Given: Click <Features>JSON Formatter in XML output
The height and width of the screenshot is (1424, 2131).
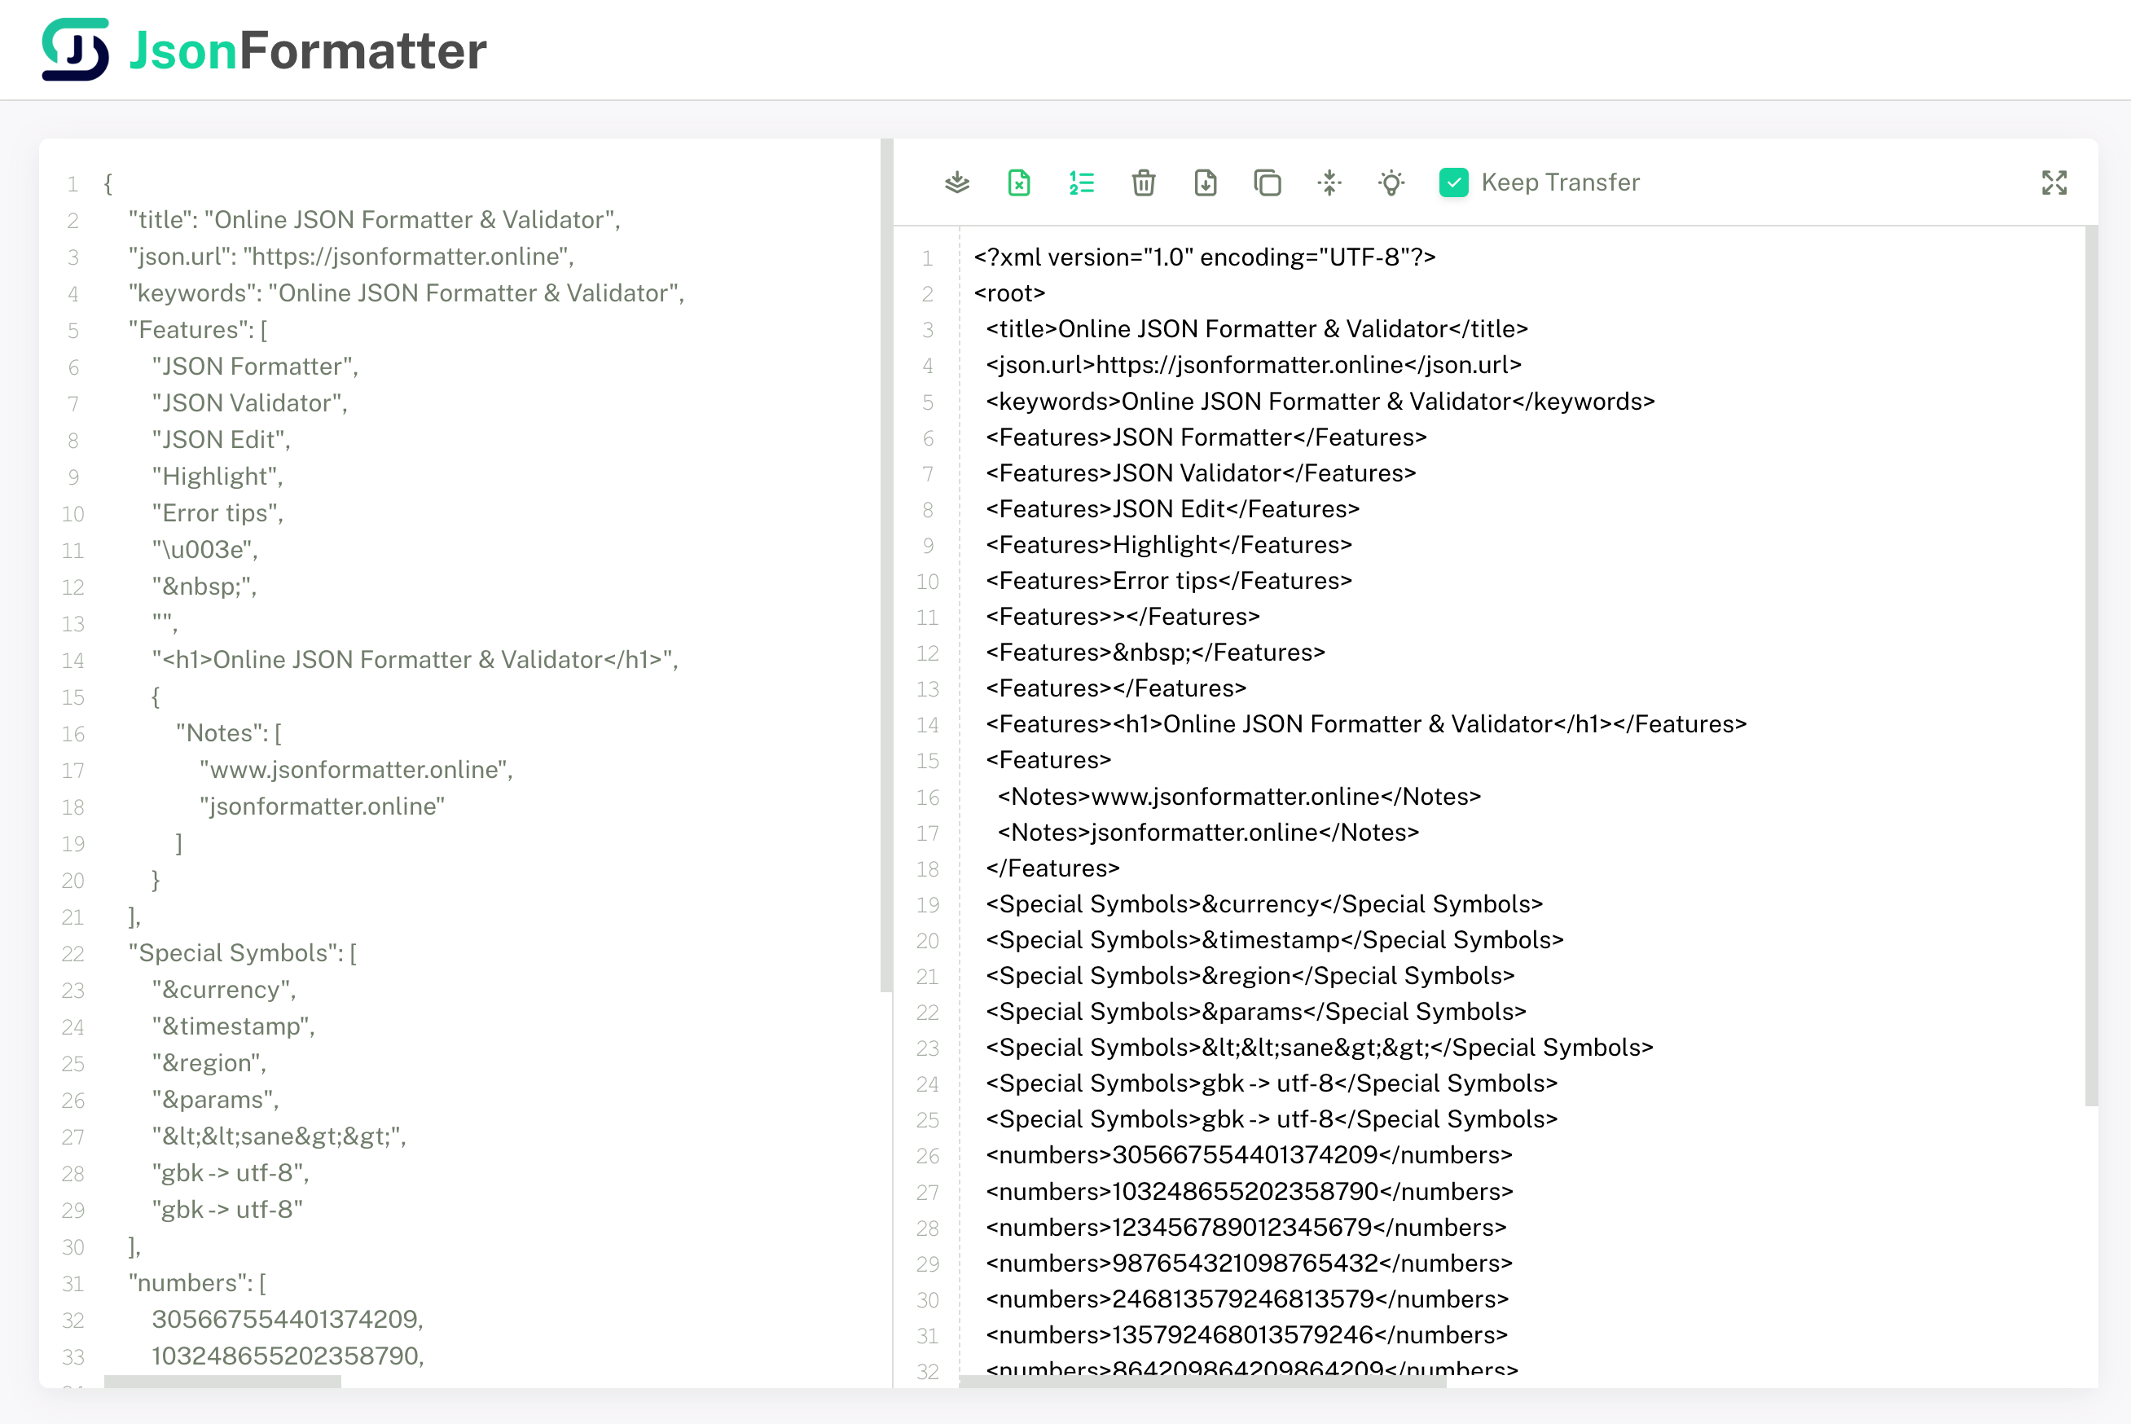Looking at the screenshot, I should click(x=1206, y=437).
